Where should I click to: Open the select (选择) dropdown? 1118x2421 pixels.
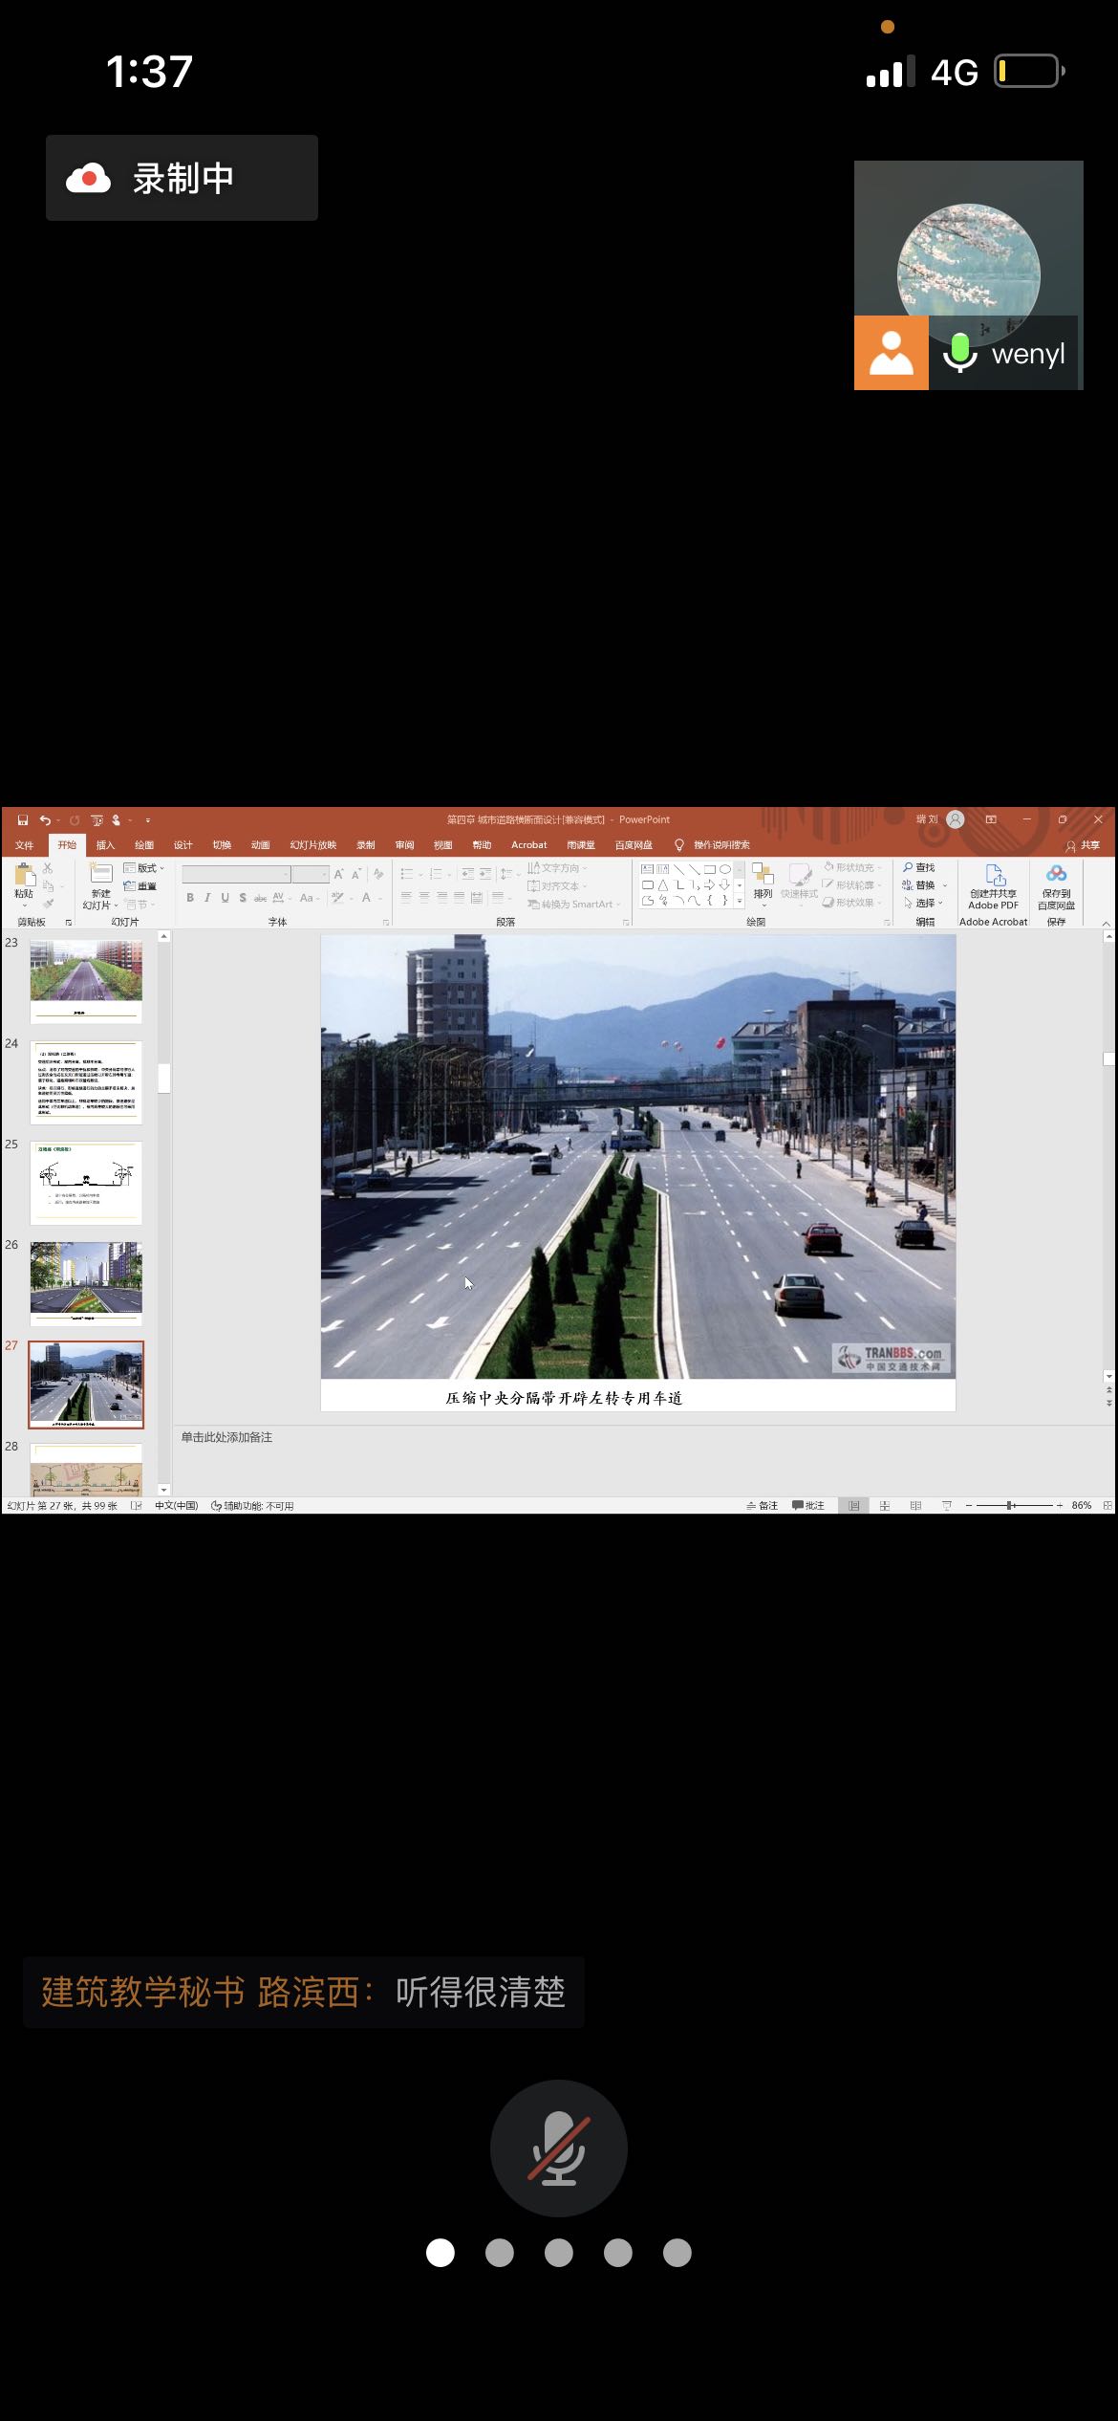pos(924,903)
